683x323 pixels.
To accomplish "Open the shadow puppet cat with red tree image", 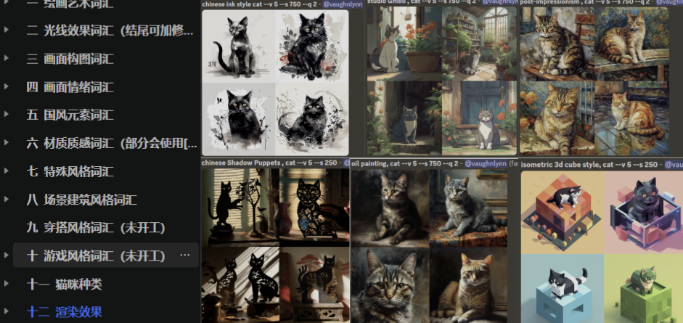I will click(x=314, y=285).
